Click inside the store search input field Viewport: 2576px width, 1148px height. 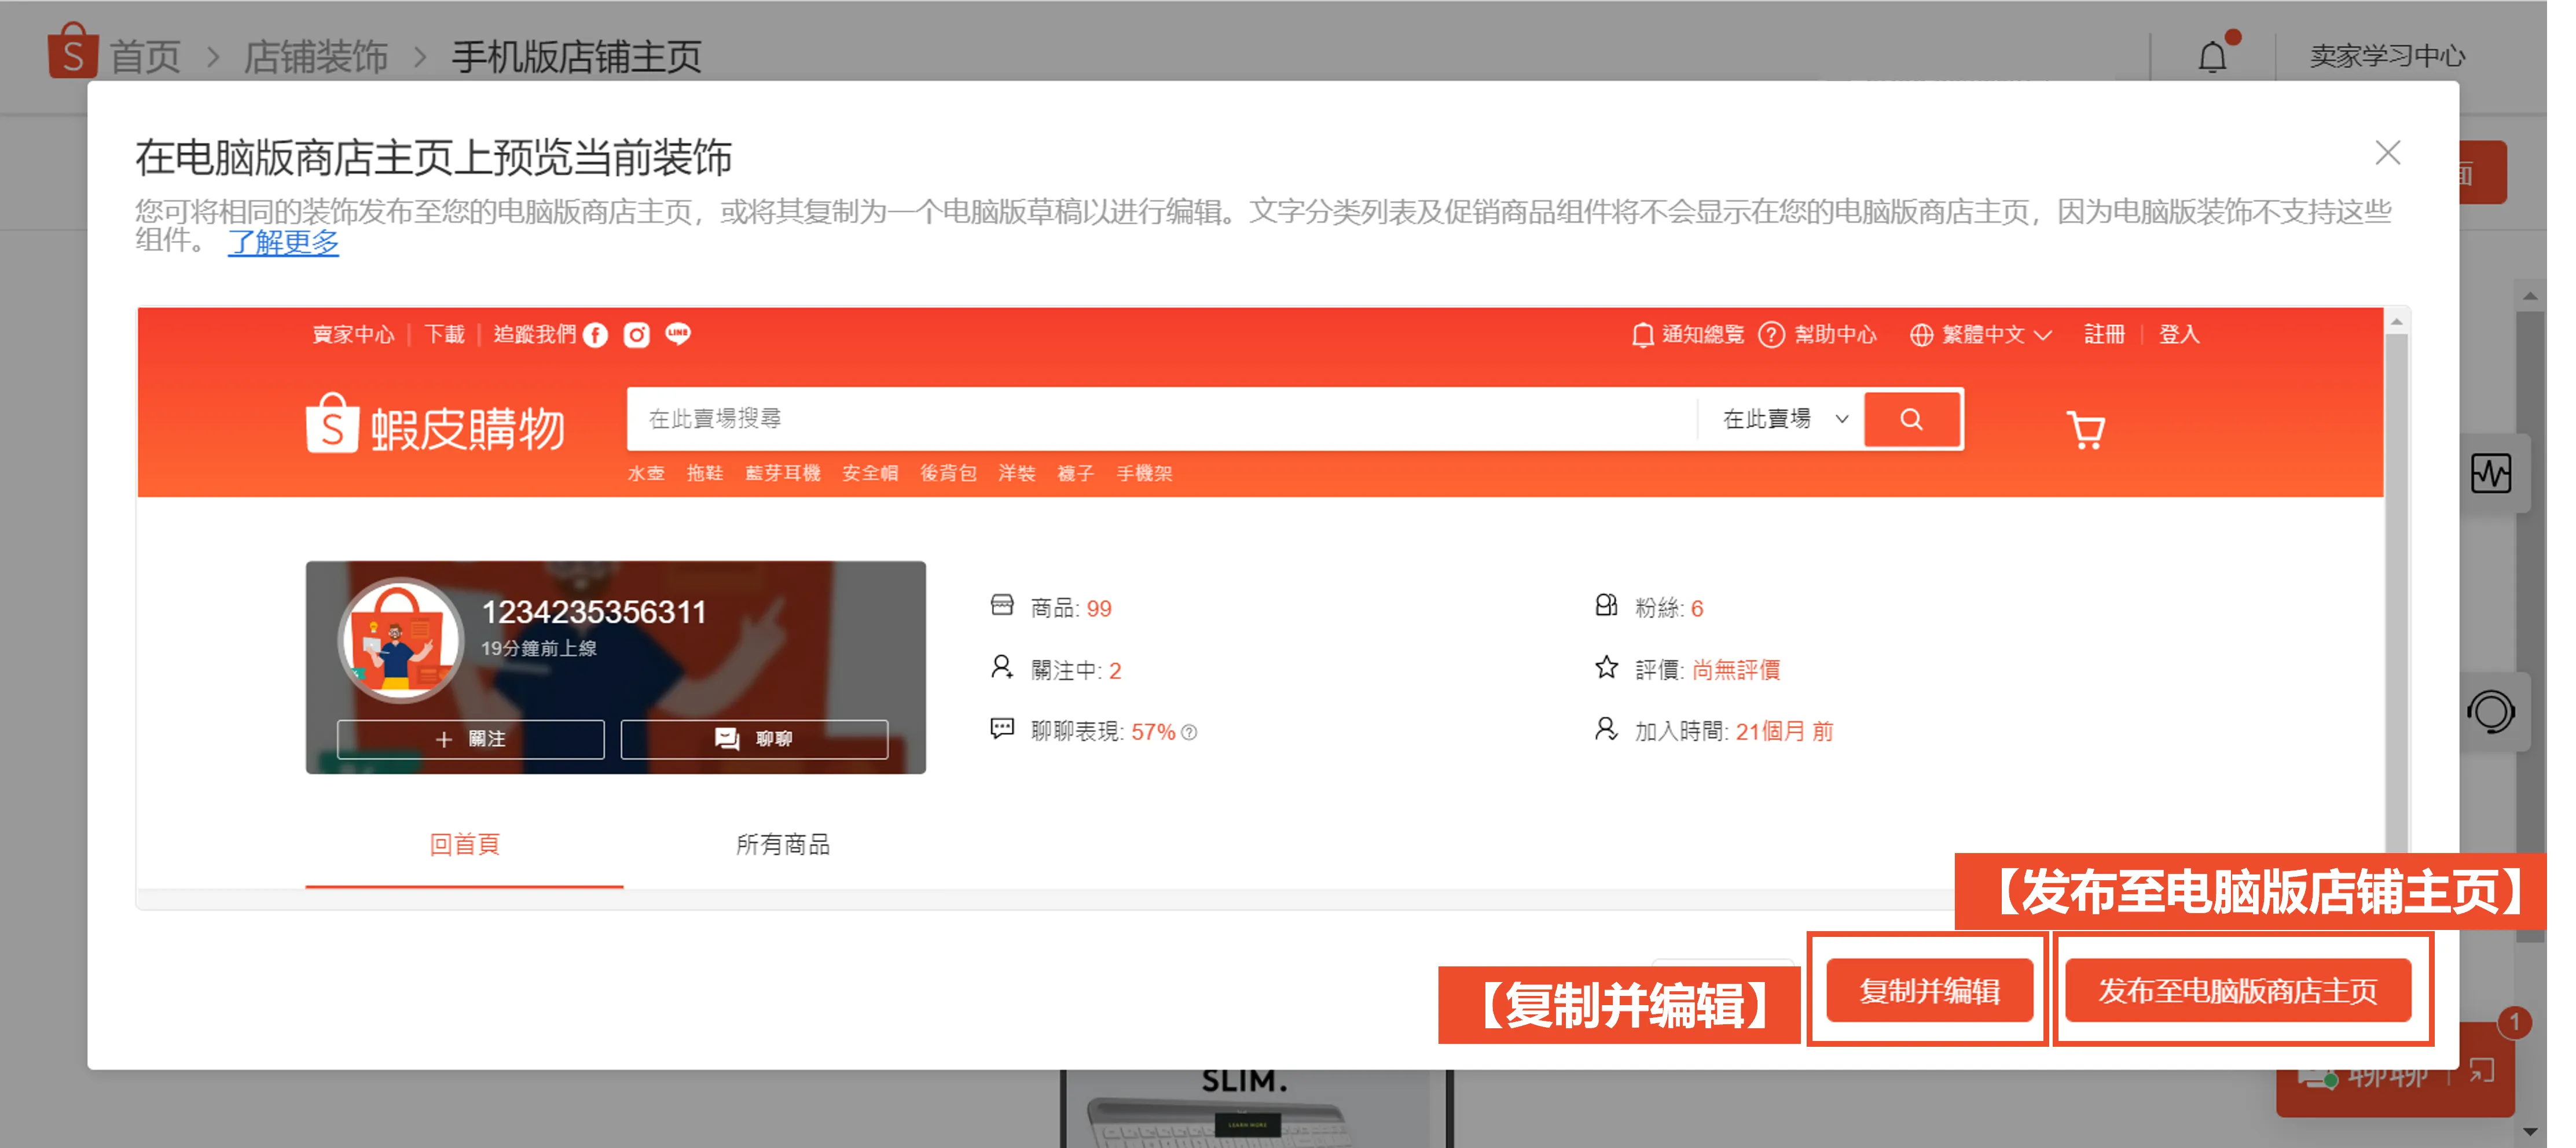point(1100,420)
